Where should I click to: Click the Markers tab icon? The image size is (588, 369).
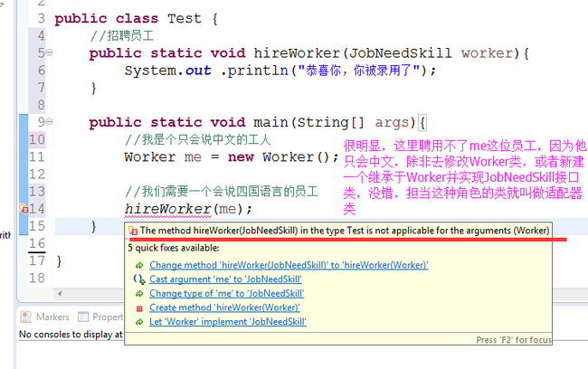[26, 317]
